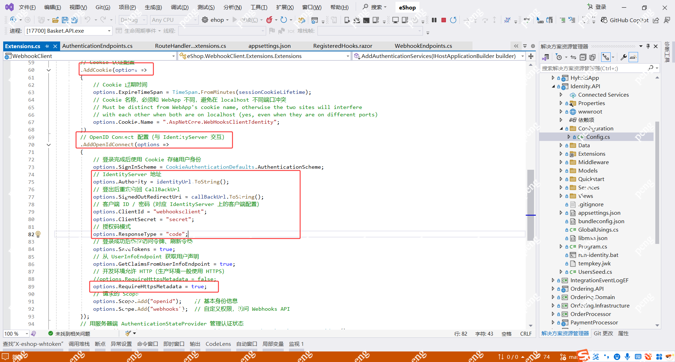Toggle Preview Selected Items in Solution Explorer
The width and height of the screenshot is (675, 362).
coord(633,57)
